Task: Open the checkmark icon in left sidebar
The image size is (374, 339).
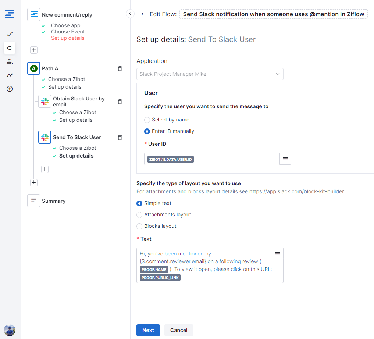Action: point(10,34)
